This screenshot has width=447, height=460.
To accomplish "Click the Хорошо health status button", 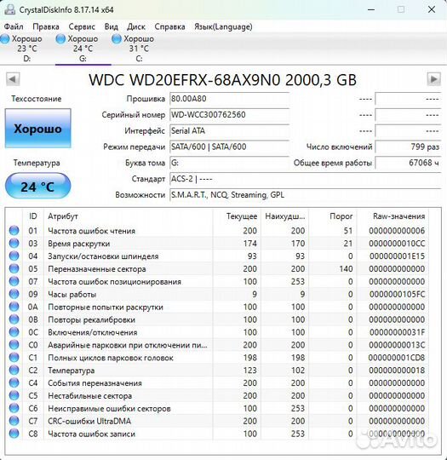I will click(x=37, y=129).
